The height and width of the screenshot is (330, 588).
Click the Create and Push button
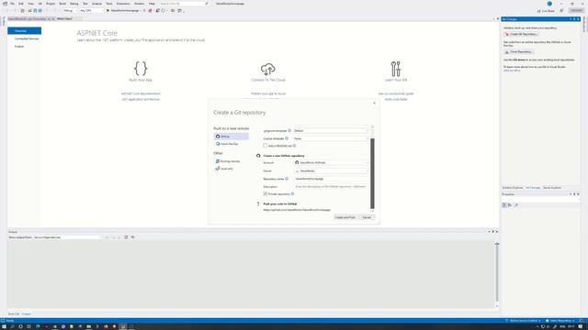pyautogui.click(x=345, y=217)
